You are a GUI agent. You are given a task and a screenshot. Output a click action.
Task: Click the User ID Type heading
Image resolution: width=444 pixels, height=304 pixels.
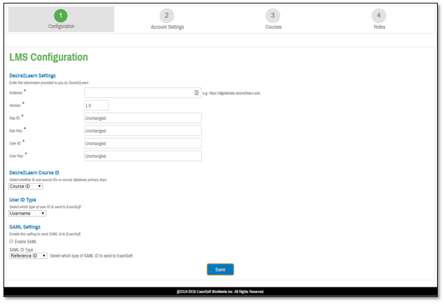click(23, 200)
